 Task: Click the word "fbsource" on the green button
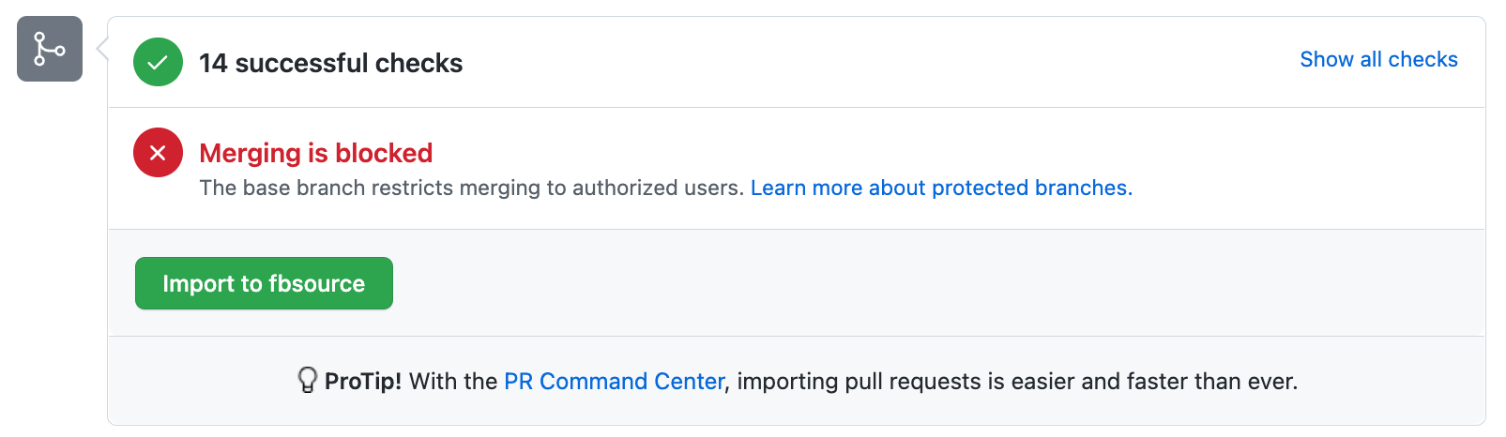pos(316,283)
